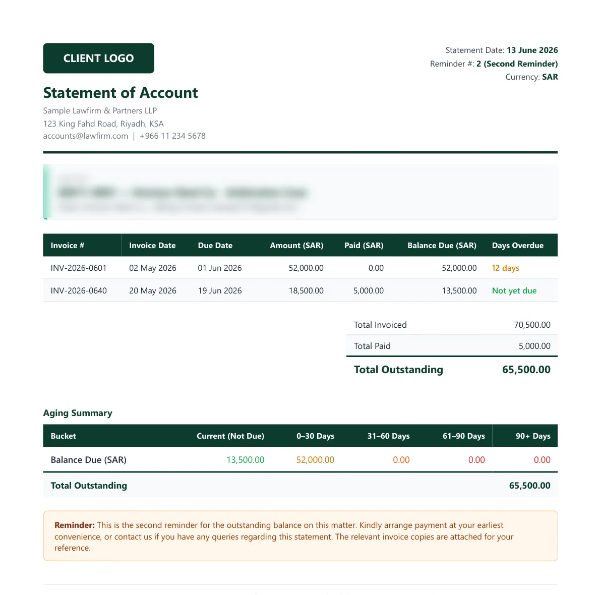Viewport: 600px width, 595px height.
Task: Click due date 19 Jun 2026
Action: (220, 290)
